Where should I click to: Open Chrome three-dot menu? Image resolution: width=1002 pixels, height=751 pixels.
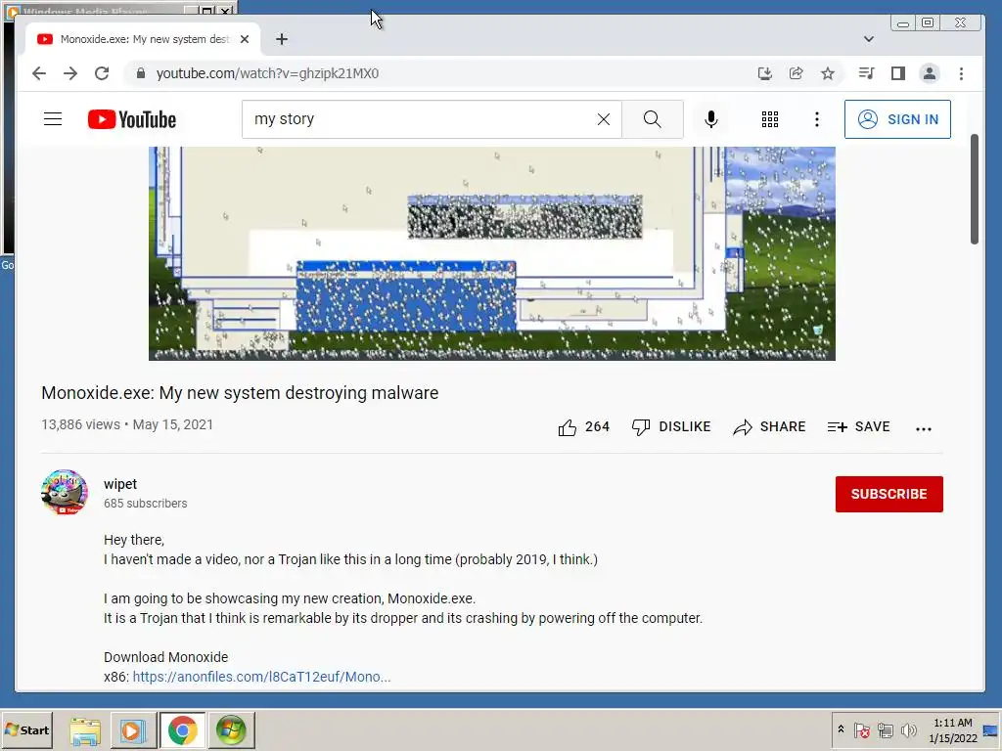(961, 73)
